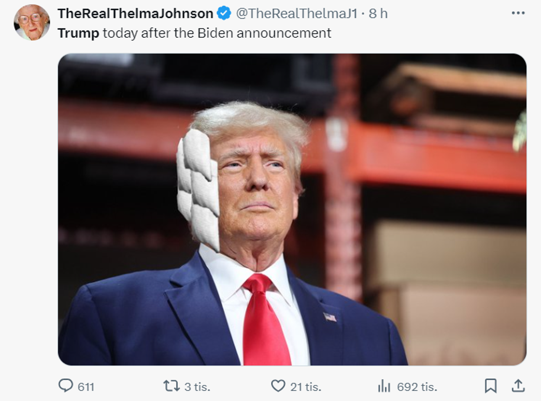Click the repost arrows icon

click(172, 386)
